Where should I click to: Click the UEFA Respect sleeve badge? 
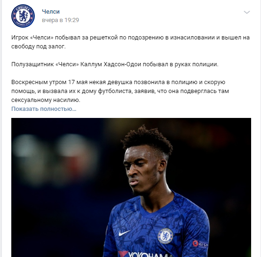click(200, 244)
